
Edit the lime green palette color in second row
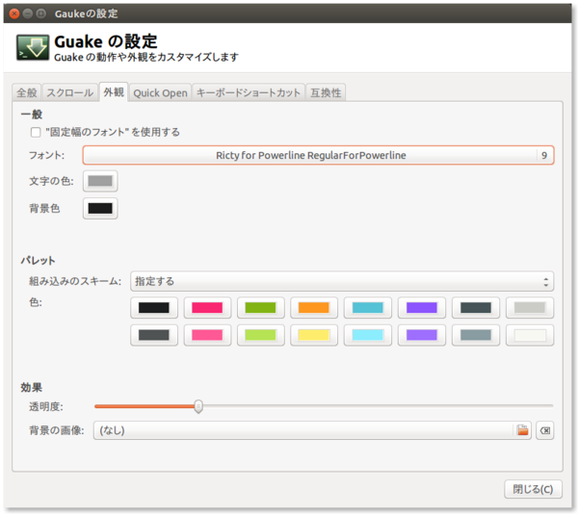(x=261, y=335)
